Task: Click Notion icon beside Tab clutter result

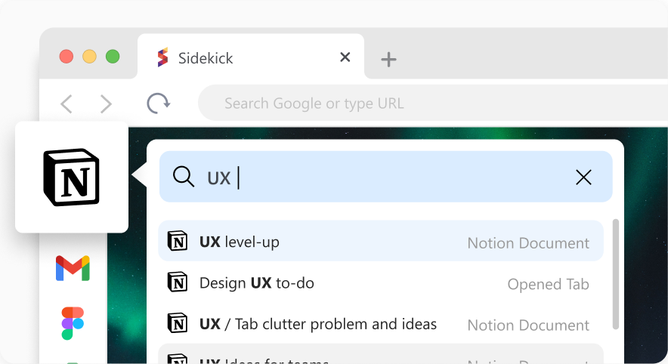Action: tap(178, 323)
